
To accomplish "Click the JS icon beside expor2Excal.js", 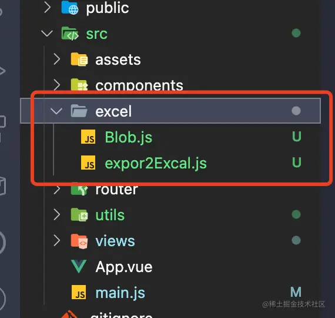I will click(88, 163).
